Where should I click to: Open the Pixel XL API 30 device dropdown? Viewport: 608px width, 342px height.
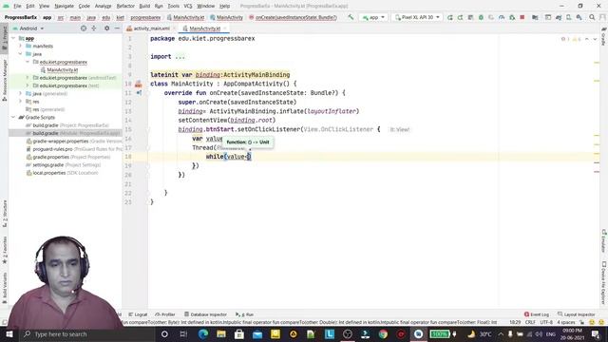coord(417,17)
